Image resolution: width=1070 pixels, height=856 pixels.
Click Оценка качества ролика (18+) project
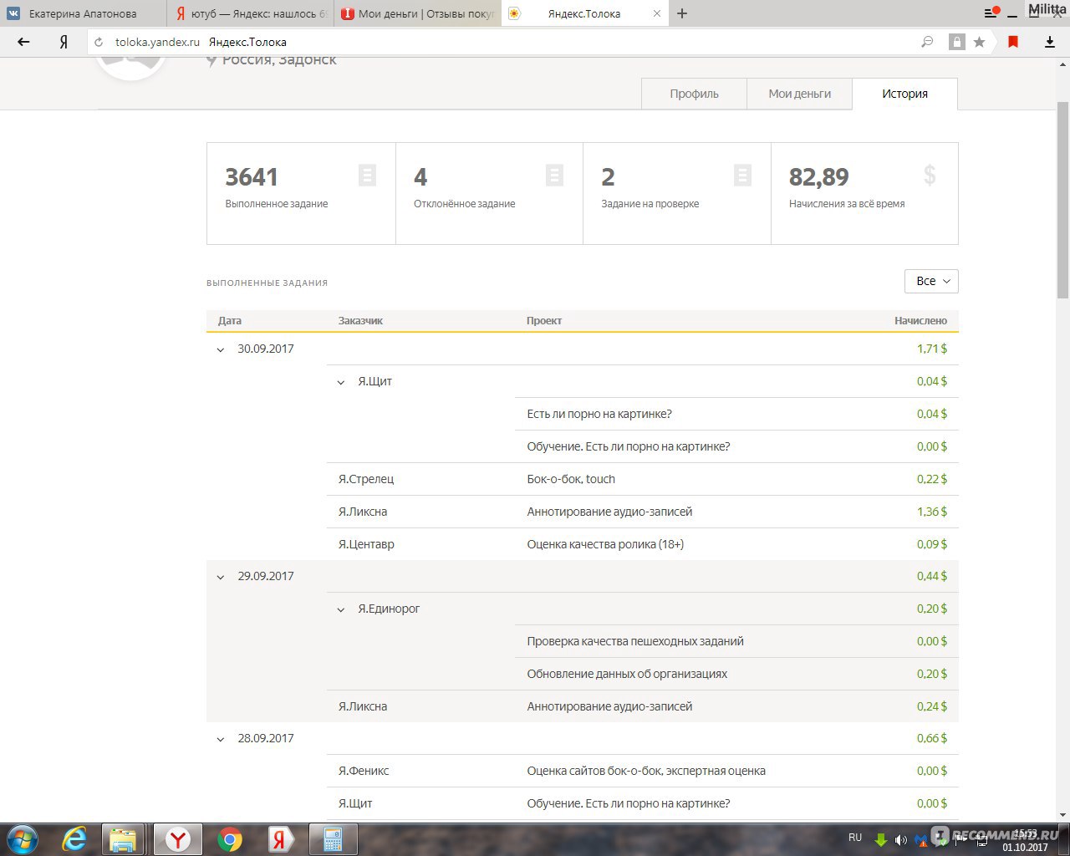point(605,544)
